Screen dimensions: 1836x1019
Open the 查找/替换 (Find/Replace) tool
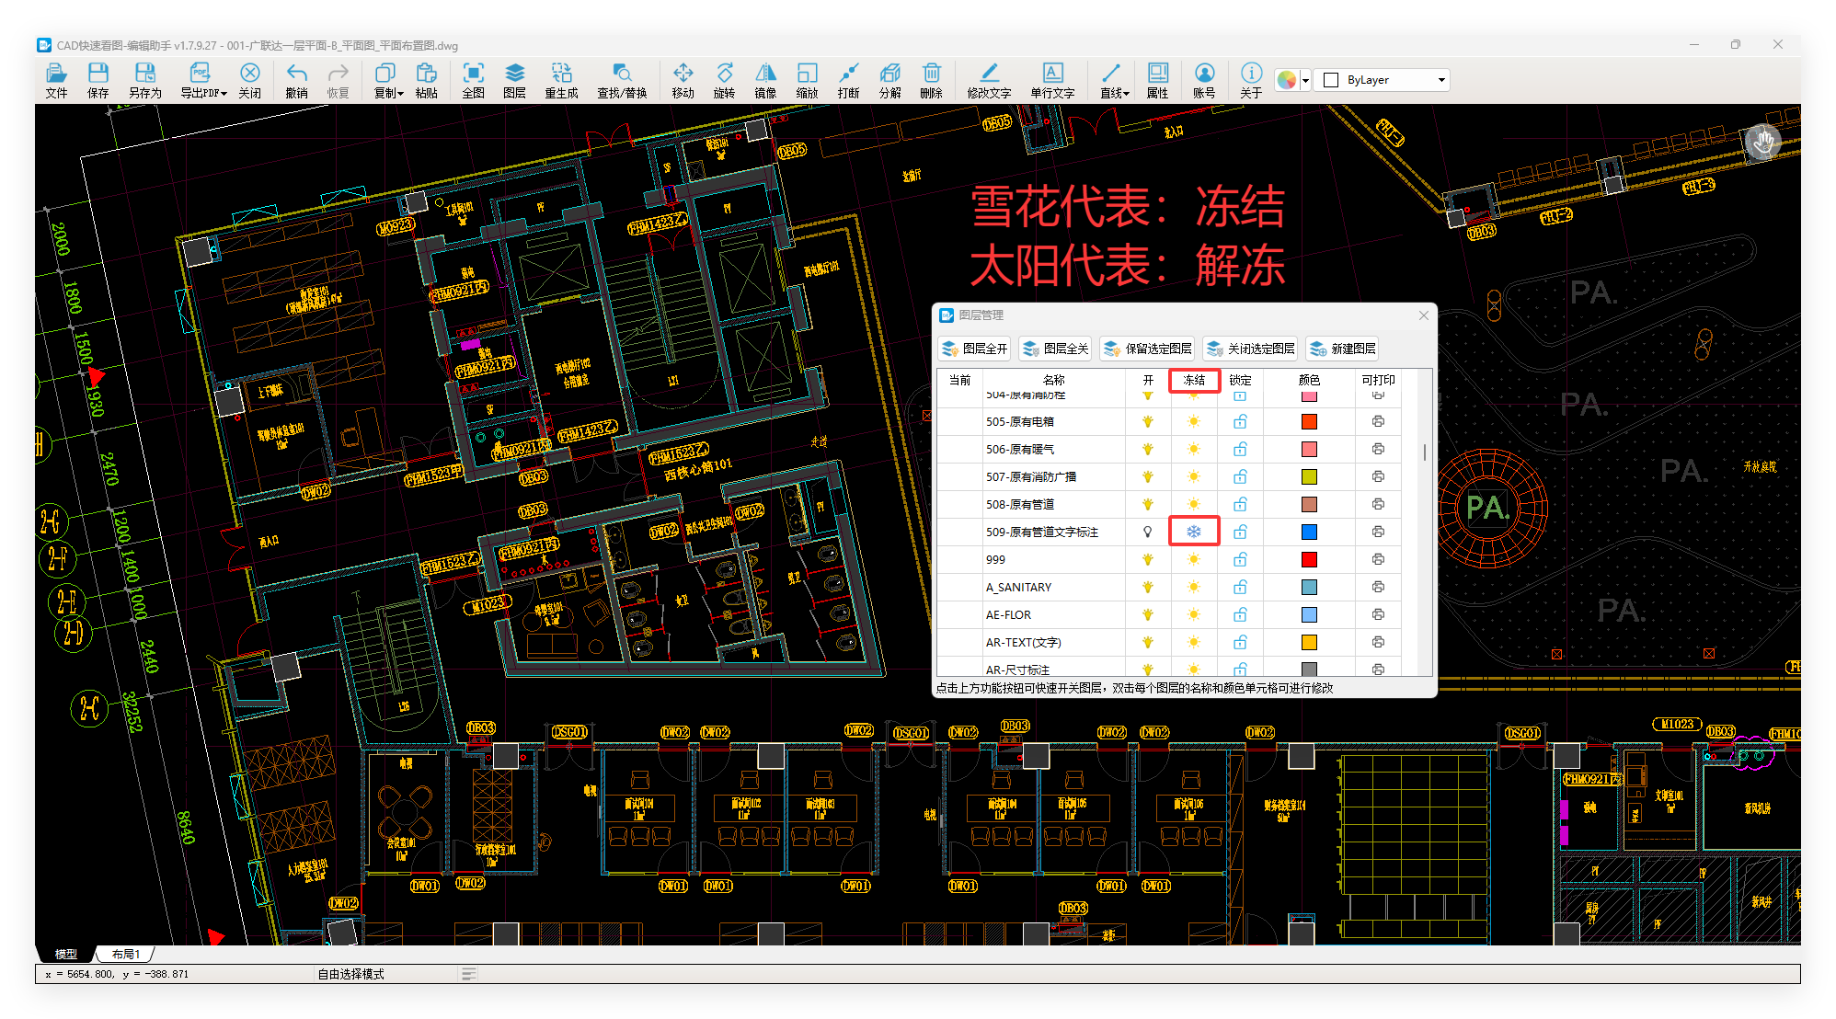tap(622, 80)
